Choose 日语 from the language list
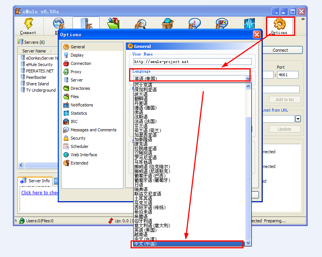Screen dimensions: 322x257 (139, 185)
